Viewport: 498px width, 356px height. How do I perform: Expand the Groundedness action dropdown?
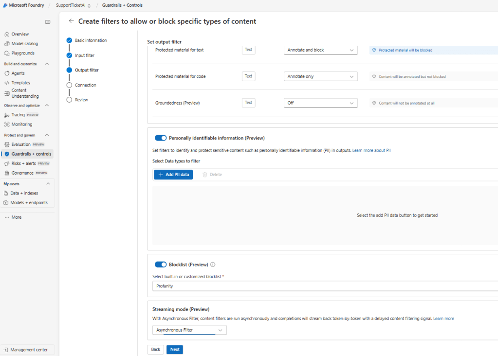[320, 103]
